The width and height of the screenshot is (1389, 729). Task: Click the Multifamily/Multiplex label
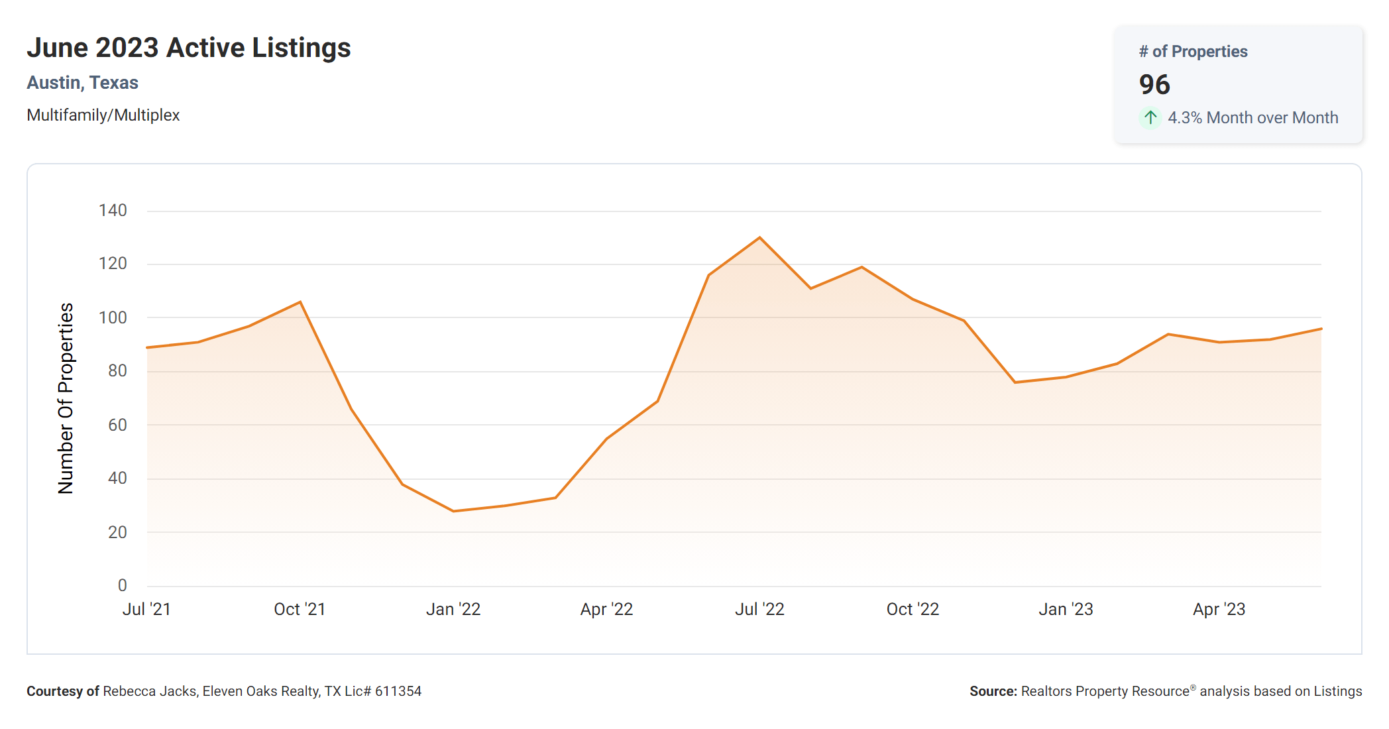click(103, 115)
